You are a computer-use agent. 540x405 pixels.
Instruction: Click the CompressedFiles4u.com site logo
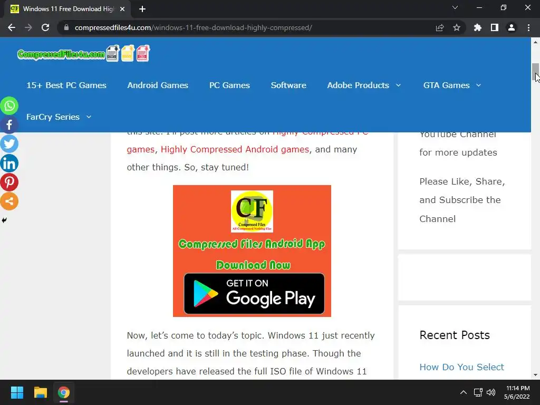tap(84, 54)
